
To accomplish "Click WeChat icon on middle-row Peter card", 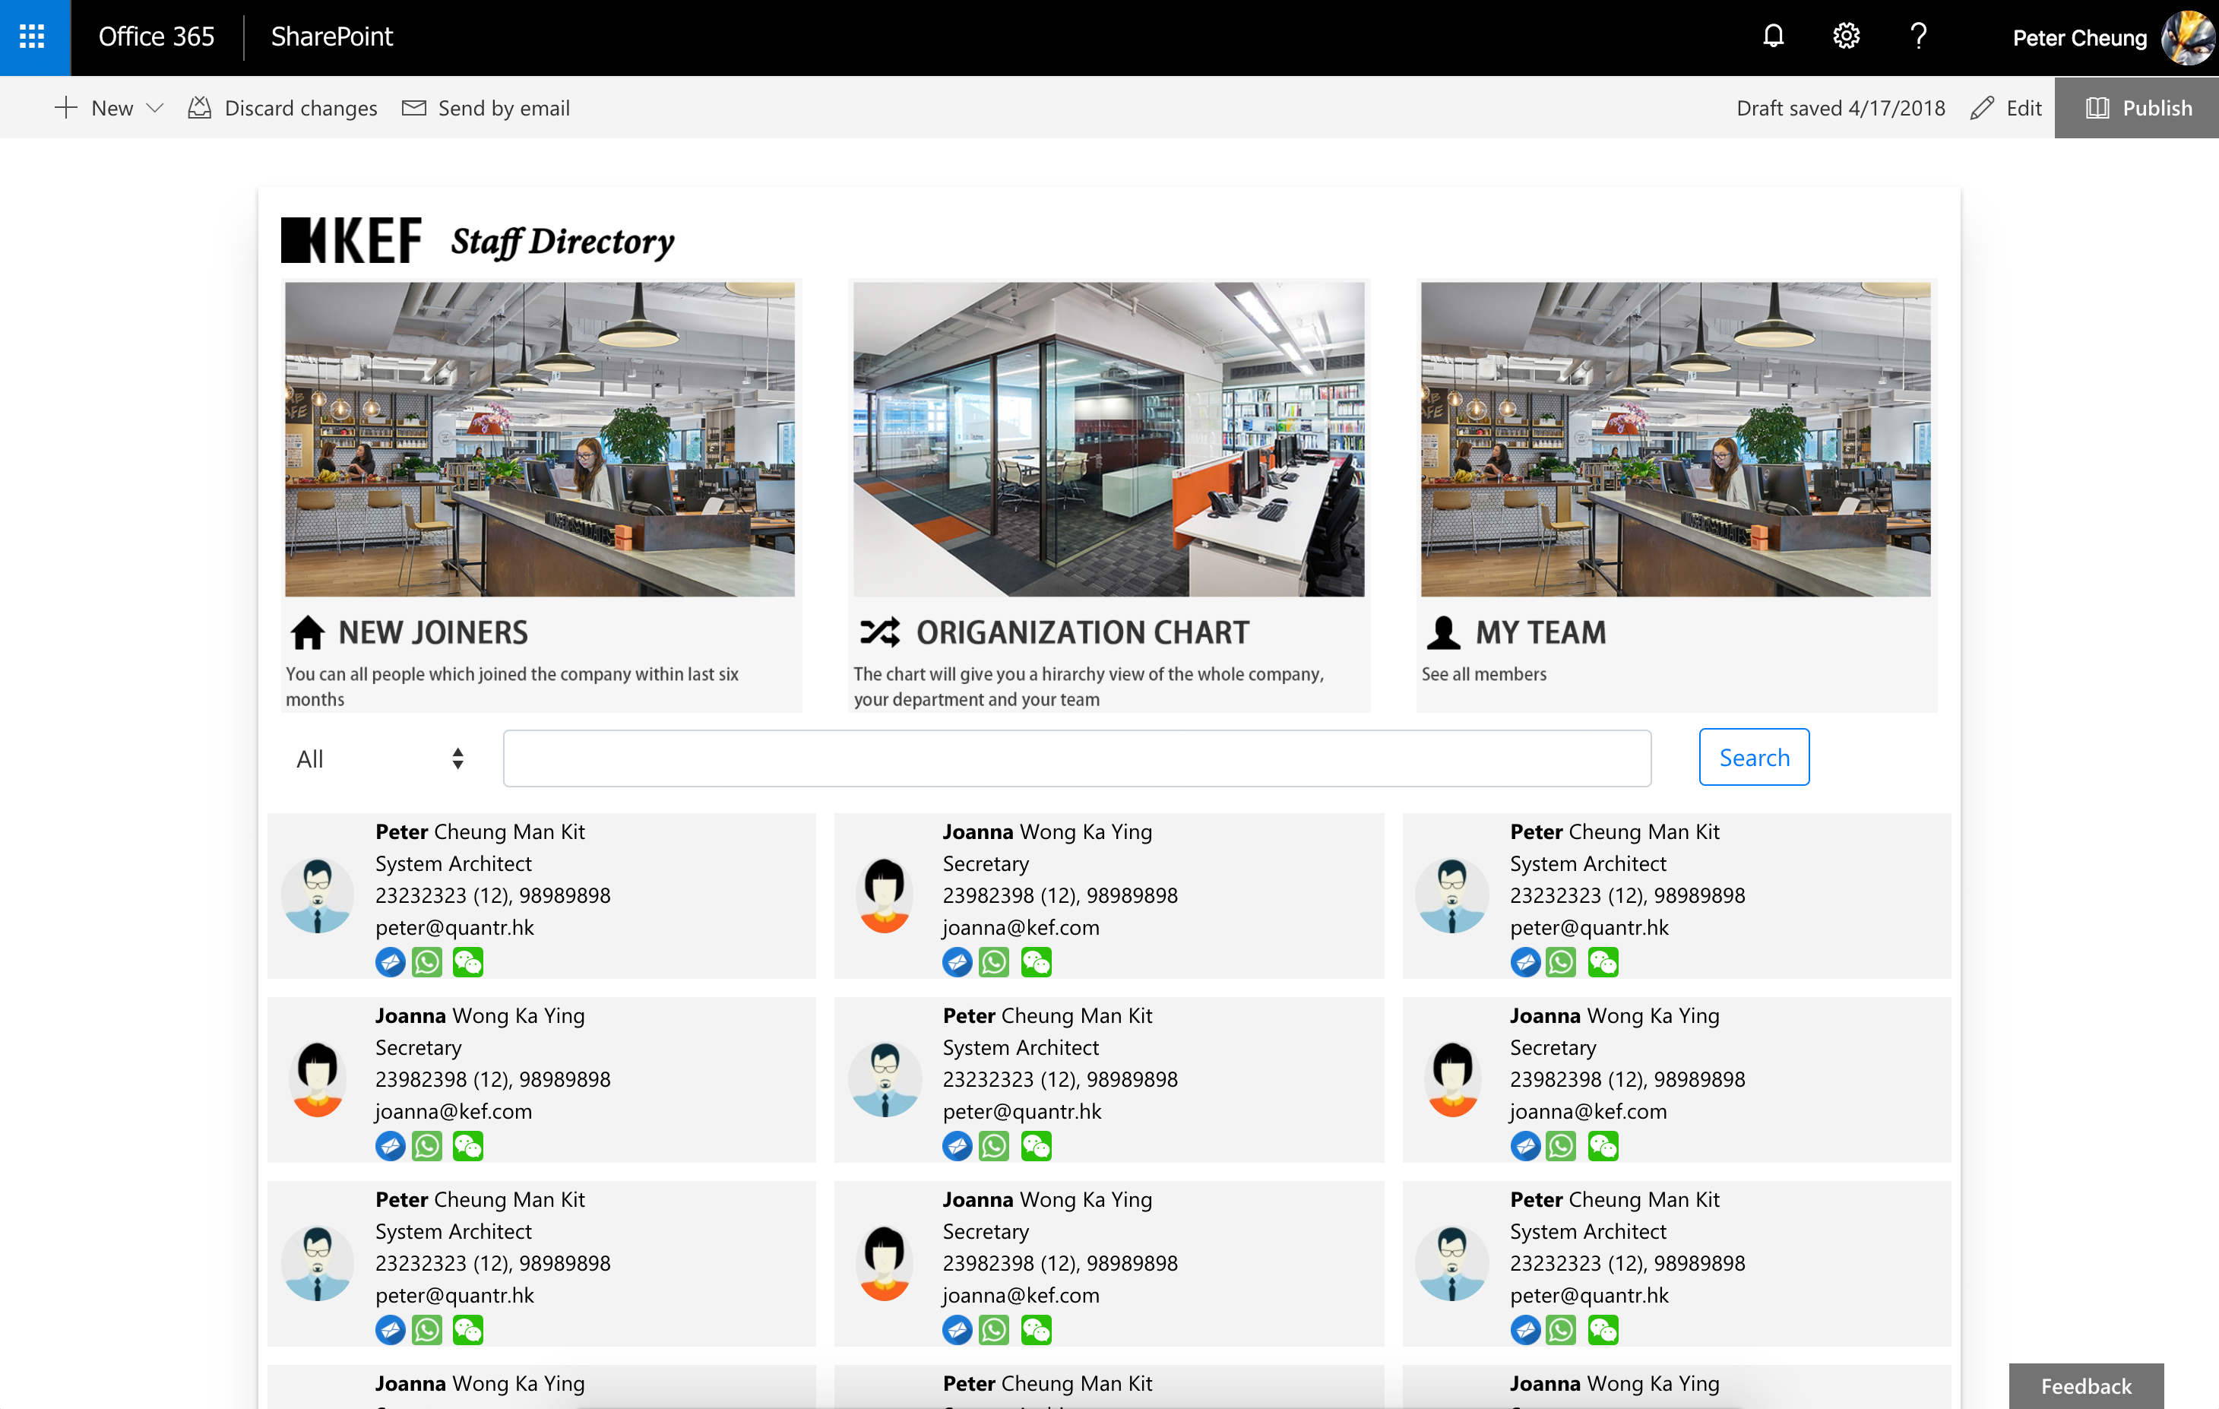I will click(1036, 1146).
